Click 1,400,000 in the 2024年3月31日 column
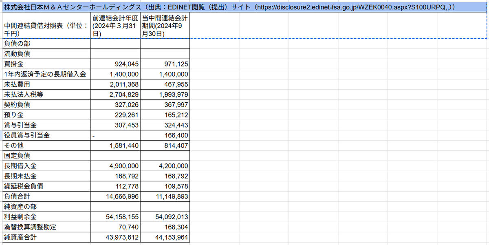 (x=115, y=74)
